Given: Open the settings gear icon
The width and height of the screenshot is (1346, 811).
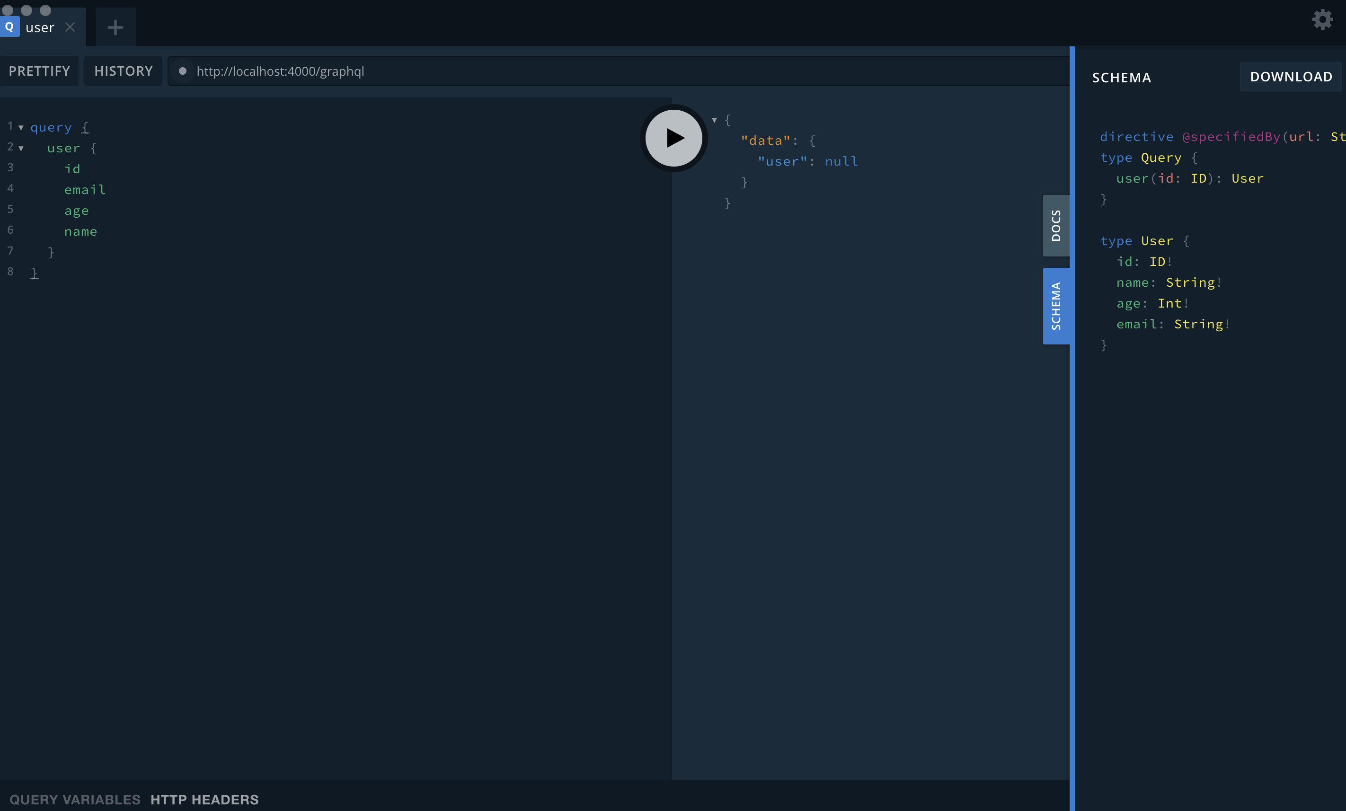Looking at the screenshot, I should (1322, 19).
